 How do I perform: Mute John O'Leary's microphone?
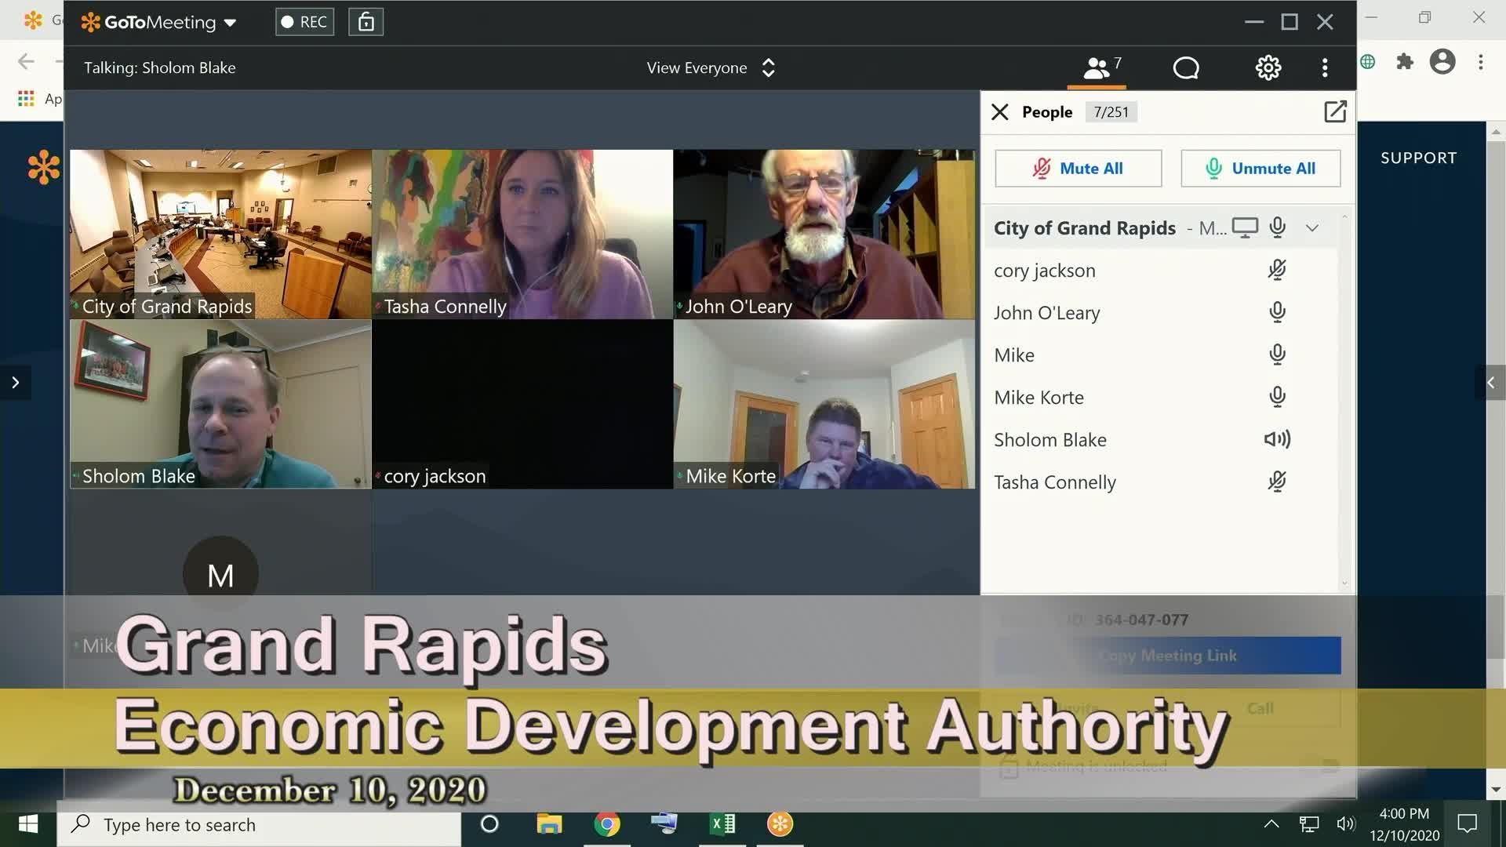(x=1276, y=313)
